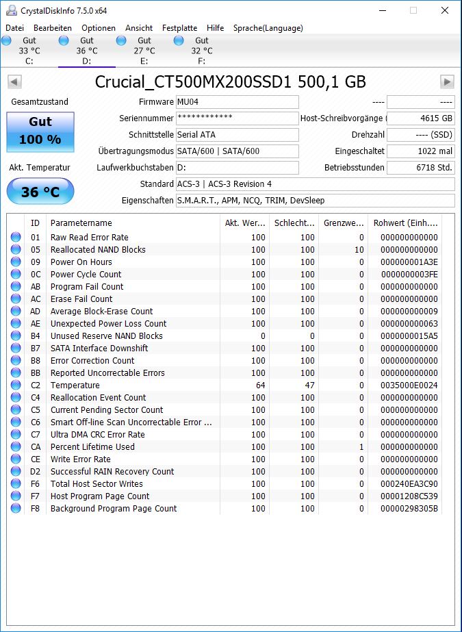This screenshot has width=462, height=632.
Task: Click the 36 °C temperature button
Action: pos(40,191)
